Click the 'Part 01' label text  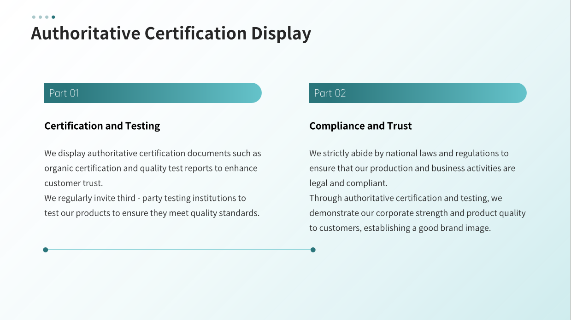[64, 93]
